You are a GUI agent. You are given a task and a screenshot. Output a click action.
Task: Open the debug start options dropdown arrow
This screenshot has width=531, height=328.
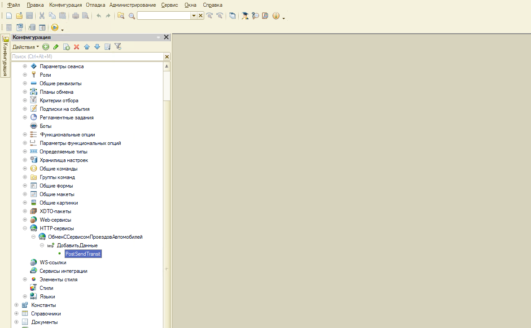click(x=62, y=30)
